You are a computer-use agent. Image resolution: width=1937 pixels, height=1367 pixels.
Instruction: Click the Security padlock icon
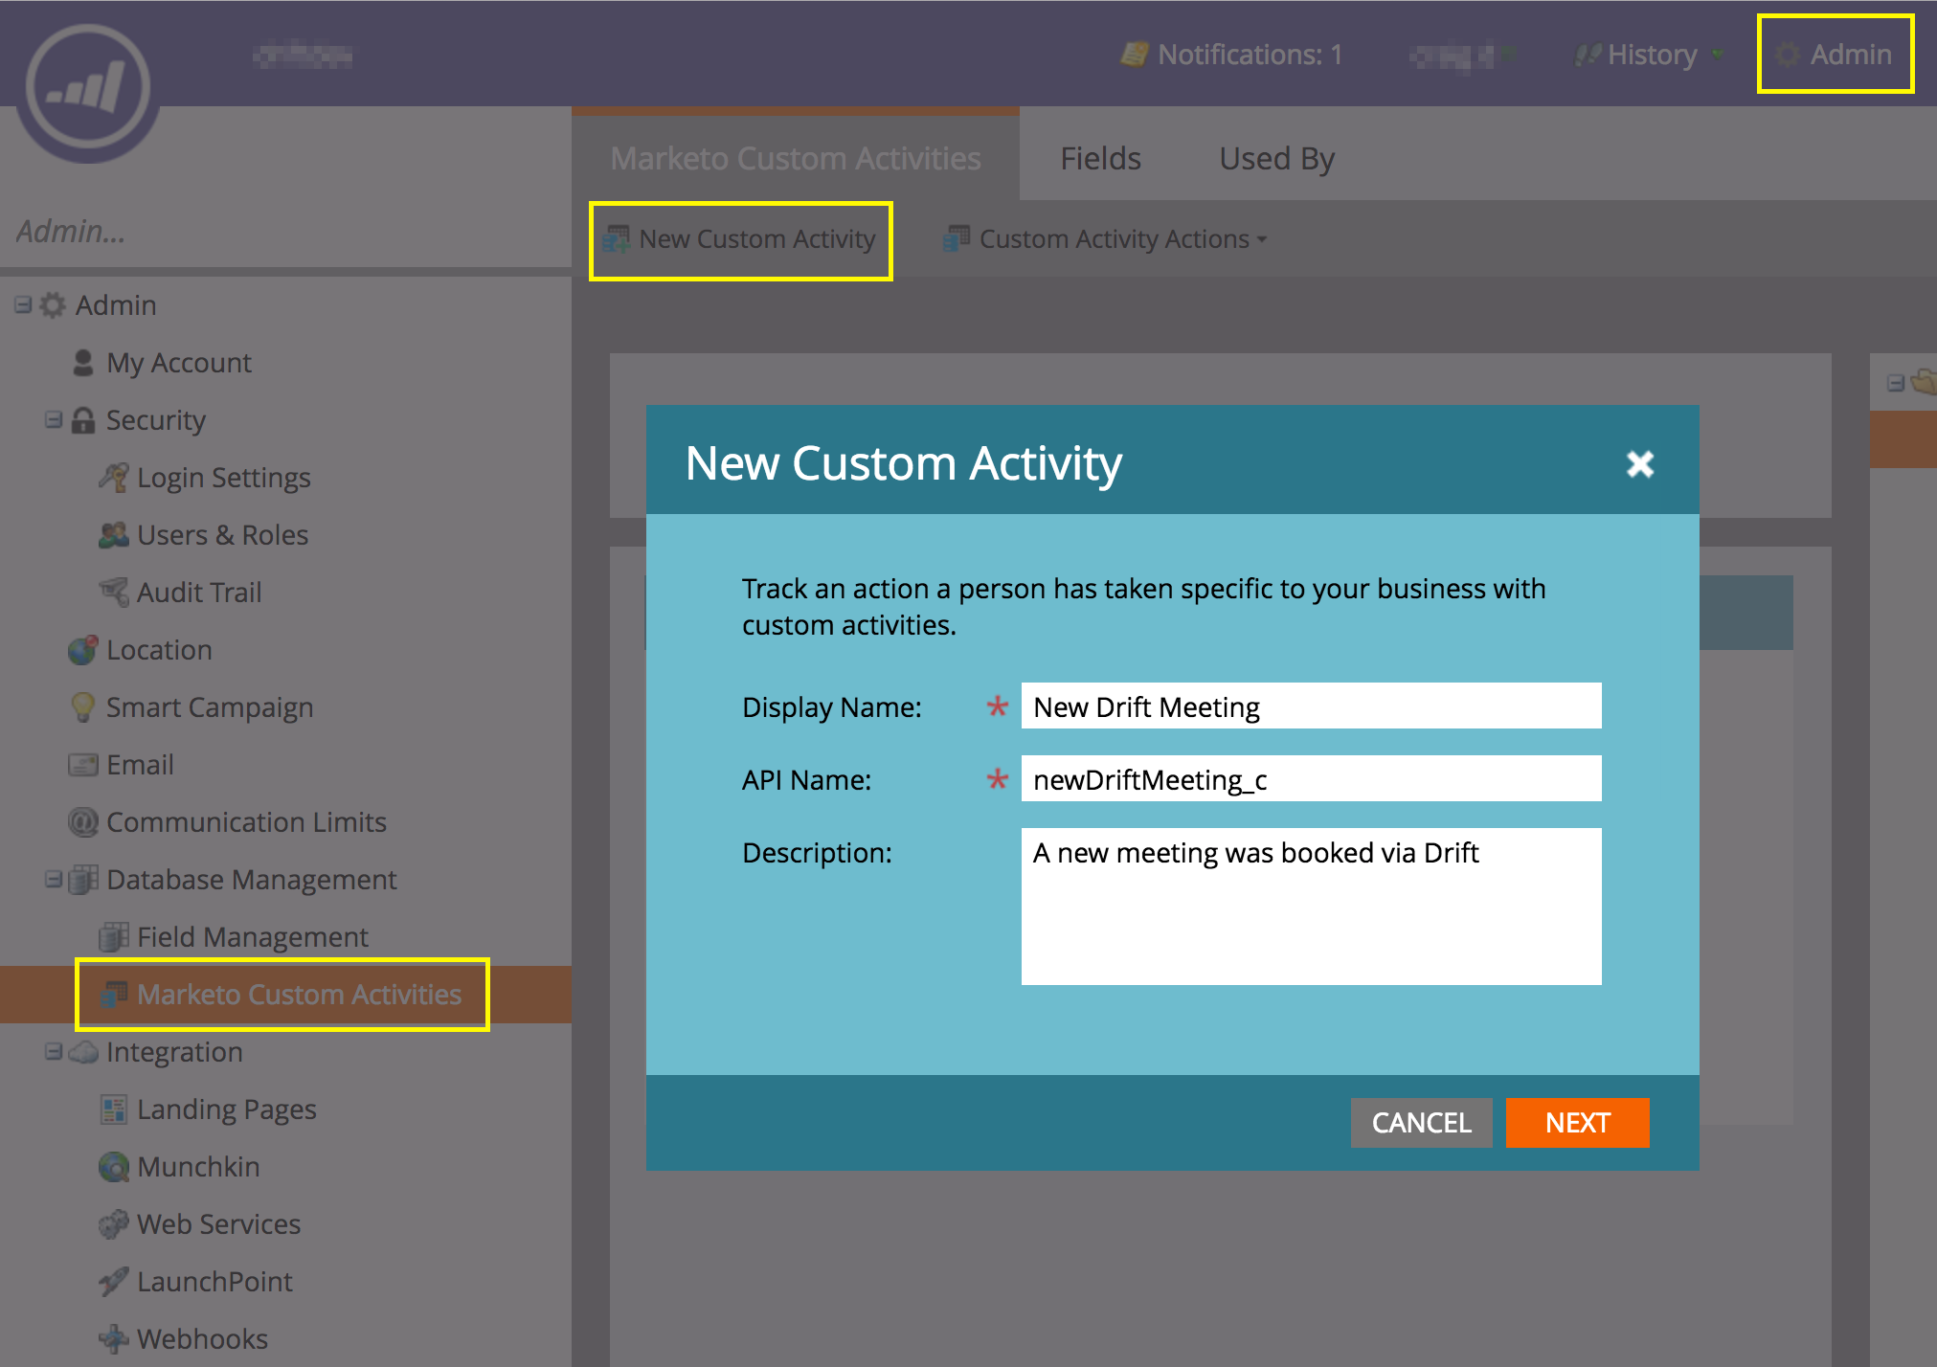(x=83, y=420)
